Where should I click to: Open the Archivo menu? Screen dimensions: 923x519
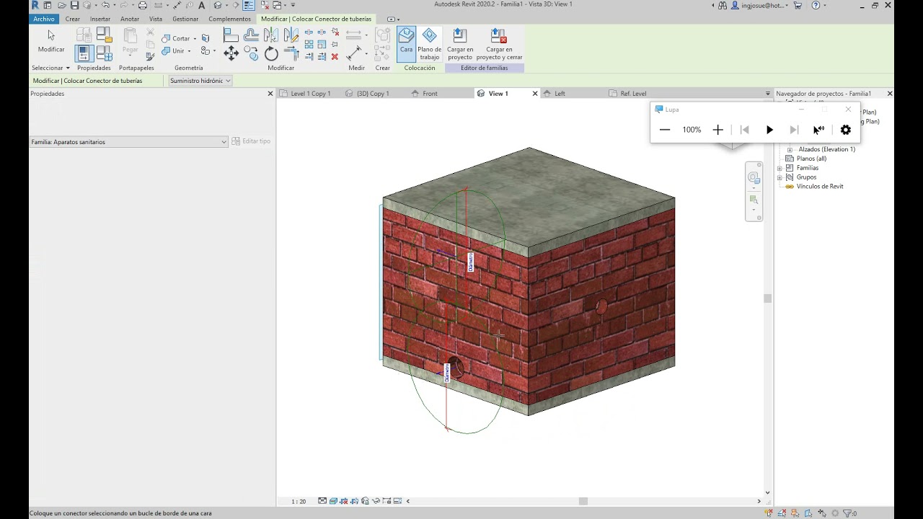pyautogui.click(x=43, y=19)
